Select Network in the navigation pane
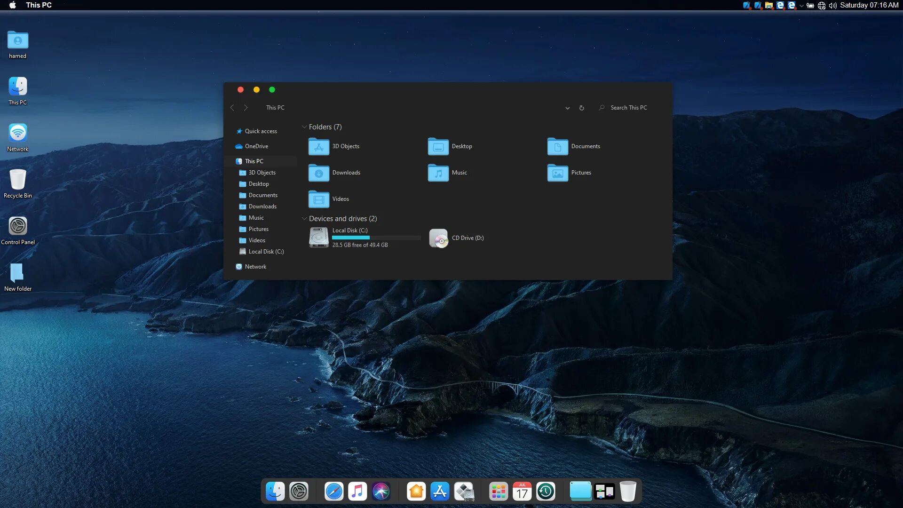 coord(255,267)
